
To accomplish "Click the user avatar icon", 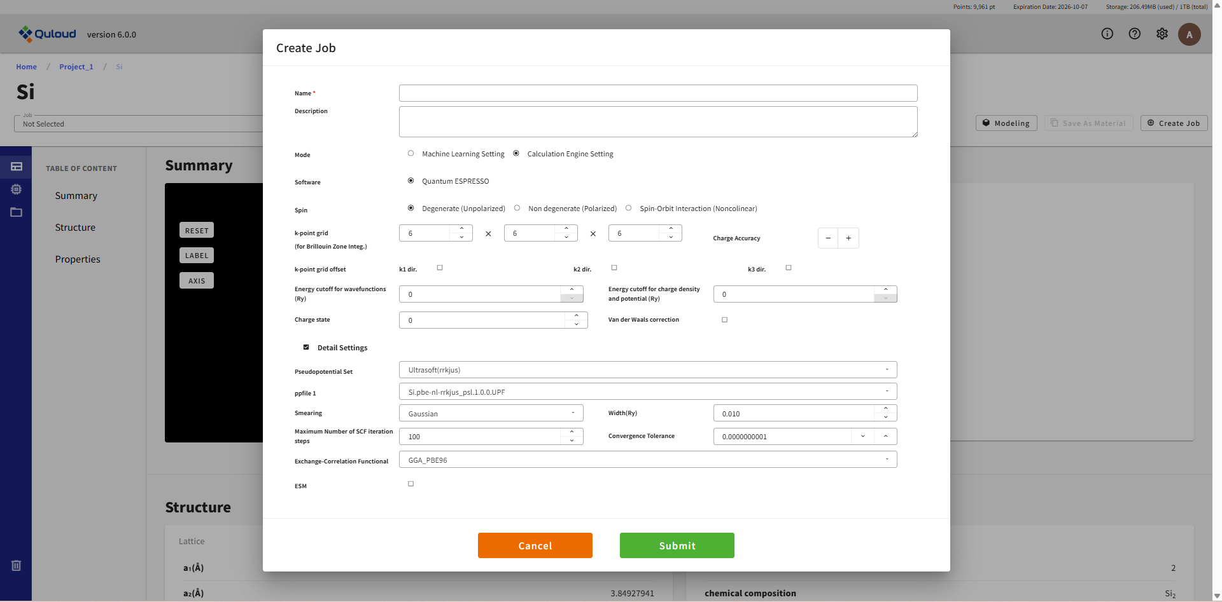I will click(1189, 34).
